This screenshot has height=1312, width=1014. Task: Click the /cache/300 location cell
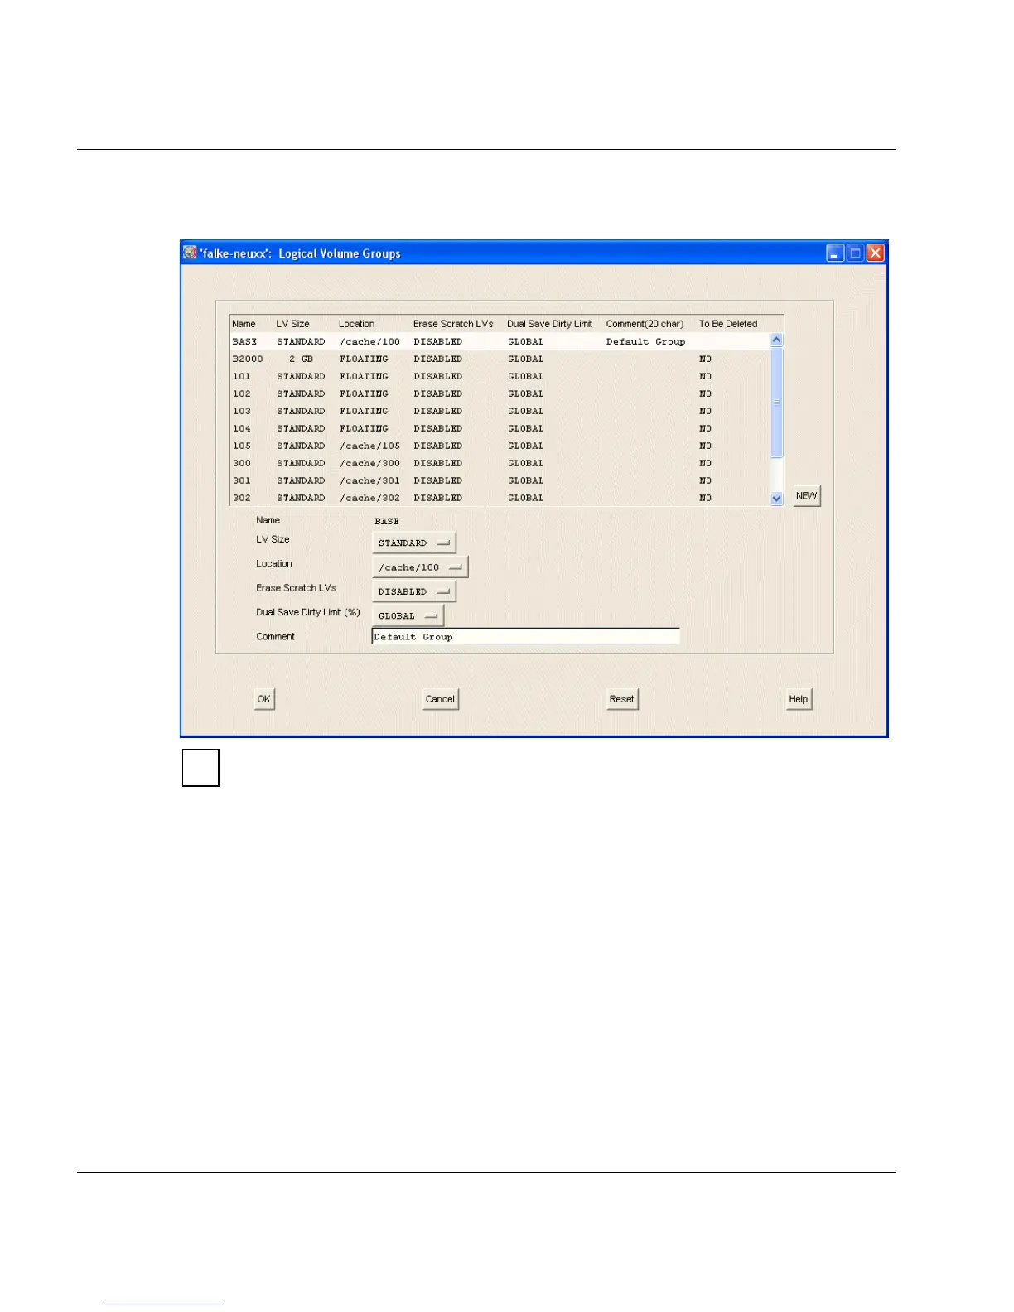coord(369,463)
